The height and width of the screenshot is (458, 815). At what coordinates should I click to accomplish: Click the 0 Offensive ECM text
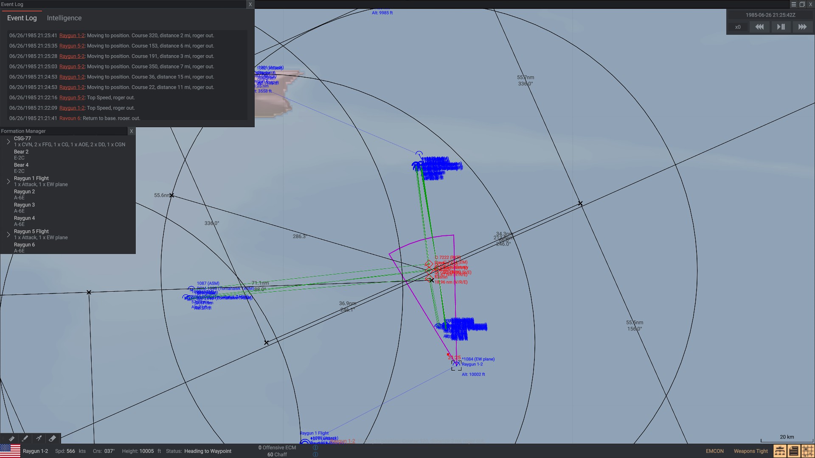(277, 448)
